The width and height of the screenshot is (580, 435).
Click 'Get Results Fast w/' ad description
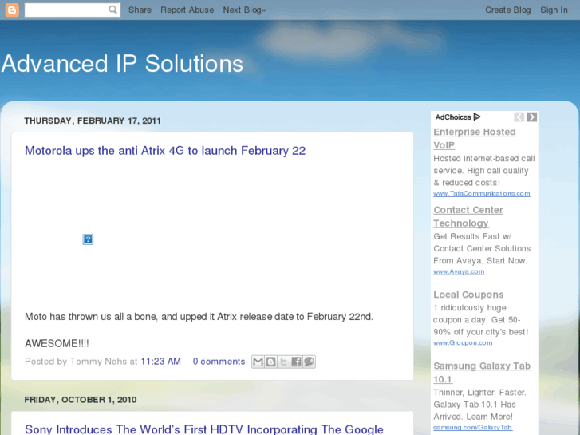click(482, 248)
